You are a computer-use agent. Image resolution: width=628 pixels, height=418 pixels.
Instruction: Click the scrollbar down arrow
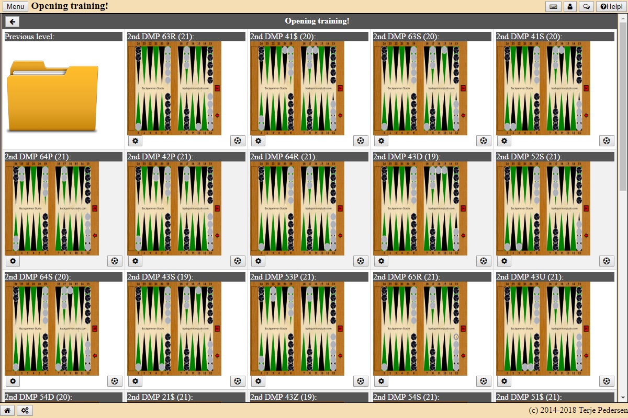point(623,399)
